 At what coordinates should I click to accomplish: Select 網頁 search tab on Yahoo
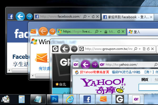tap(145, 80)
